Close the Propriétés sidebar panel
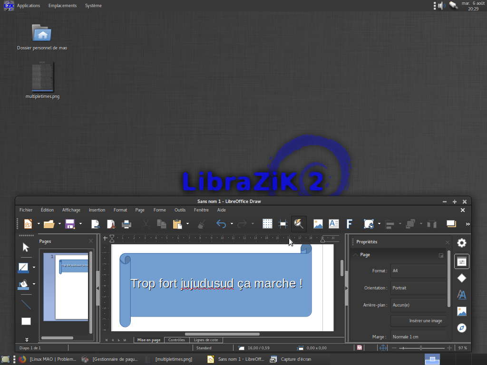The height and width of the screenshot is (365, 487). [x=448, y=242]
